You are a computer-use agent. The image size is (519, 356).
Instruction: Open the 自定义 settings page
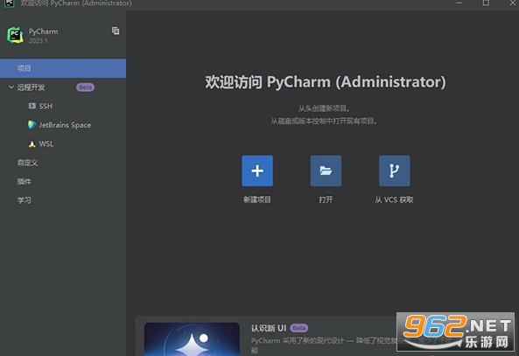click(x=28, y=163)
